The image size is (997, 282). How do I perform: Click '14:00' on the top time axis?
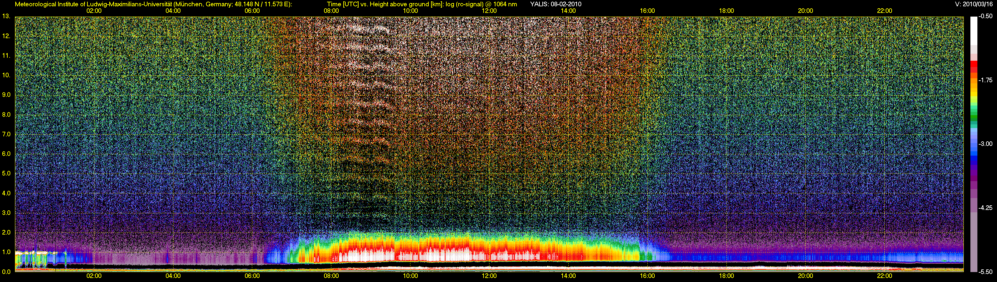click(568, 11)
